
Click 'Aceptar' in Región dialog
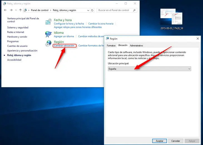(x=160, y=141)
